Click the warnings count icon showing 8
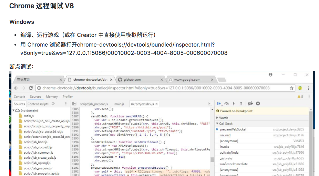319x176 pixels. point(300,97)
